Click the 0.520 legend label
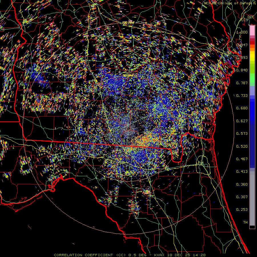 click(242, 146)
